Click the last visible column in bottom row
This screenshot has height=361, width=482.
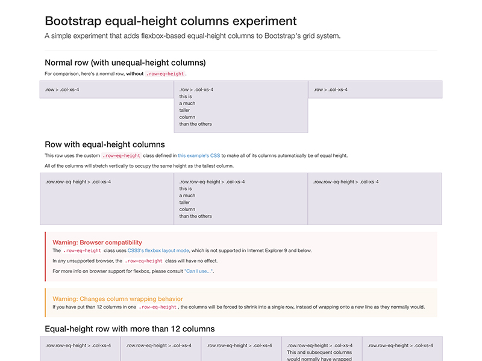pos(402,349)
